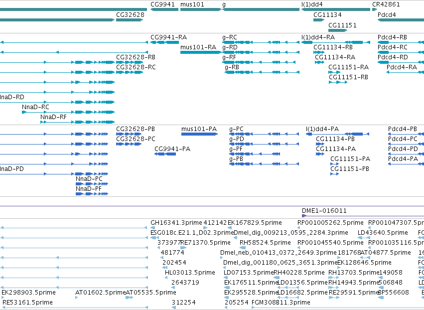
Task: Select the l(1)dd4-PA protein label
Action: 322,129
